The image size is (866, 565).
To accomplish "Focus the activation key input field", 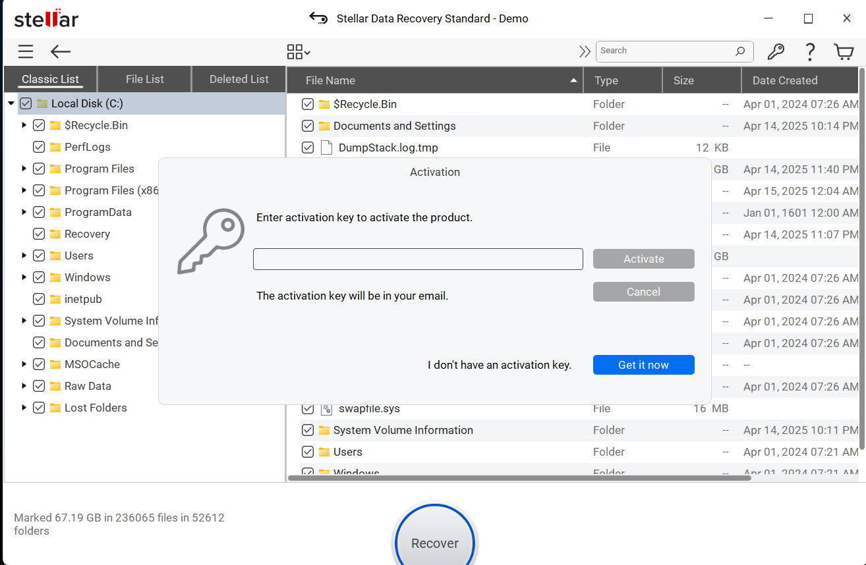I will pyautogui.click(x=418, y=259).
